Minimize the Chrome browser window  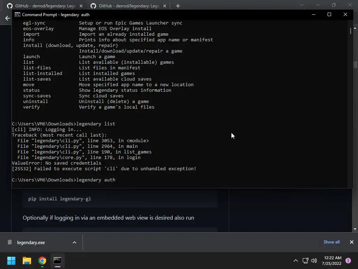click(318, 5)
